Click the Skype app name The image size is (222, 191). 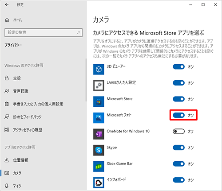click(111, 148)
